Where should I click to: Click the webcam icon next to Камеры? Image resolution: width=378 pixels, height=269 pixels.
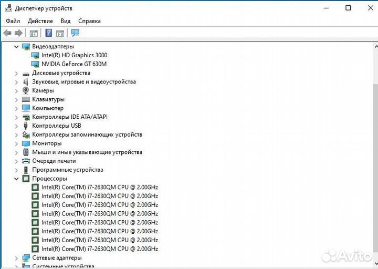coord(26,90)
